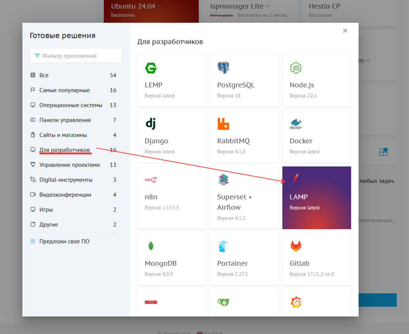Click the n8n pink nodes icon
Viewport: 409px width, 334px height.
click(x=151, y=180)
